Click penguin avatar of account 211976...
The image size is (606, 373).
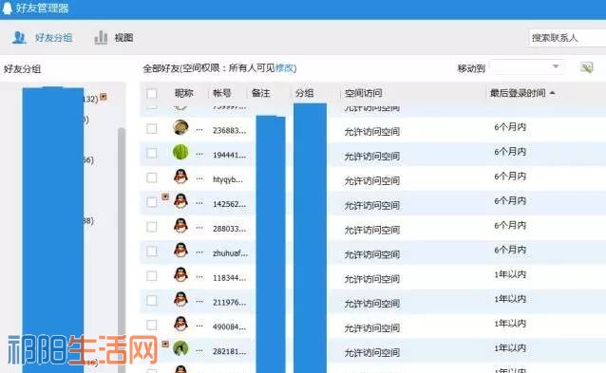[x=180, y=299]
